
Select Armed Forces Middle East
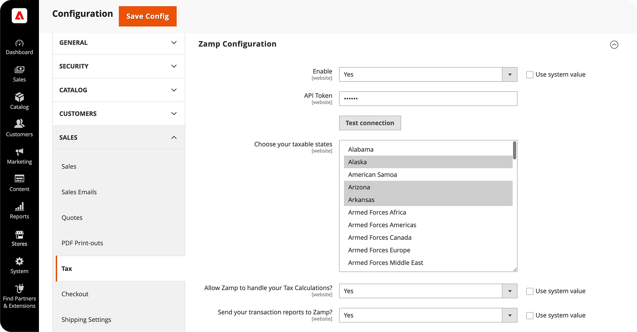point(428,263)
